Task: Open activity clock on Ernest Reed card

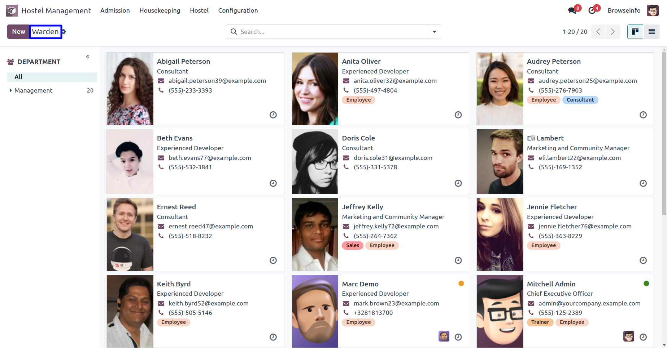Action: [273, 260]
